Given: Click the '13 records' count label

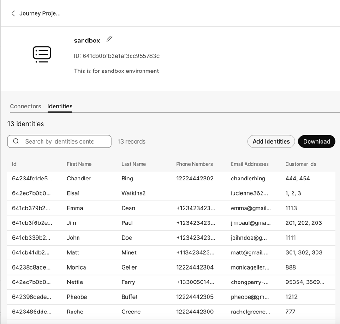Looking at the screenshot, I should (x=131, y=141).
